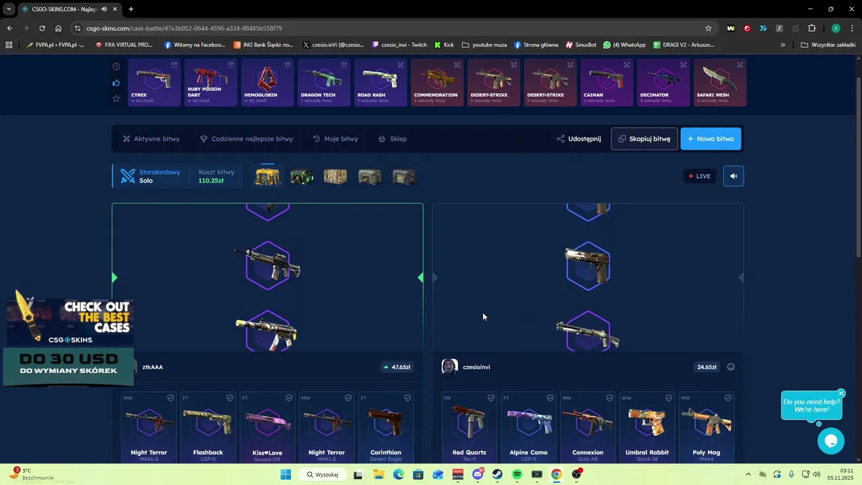Click the shield icon on Poly Mag skin

click(x=728, y=398)
